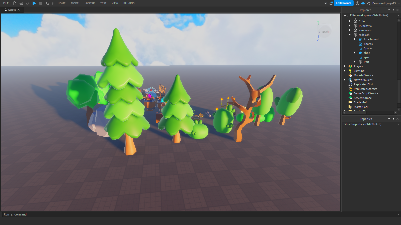Screen dimensions: 401x225
Task: Click the redo arrow icon
Action: 28,3
